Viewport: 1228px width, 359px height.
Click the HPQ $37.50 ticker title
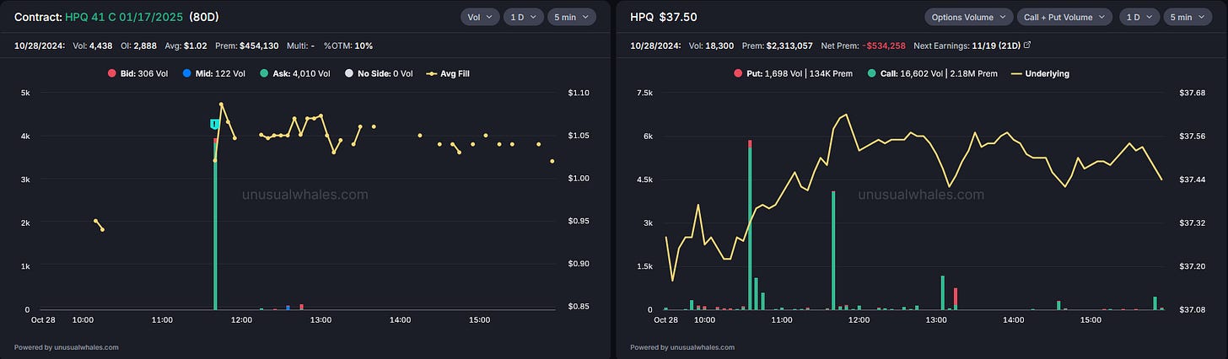pos(663,17)
